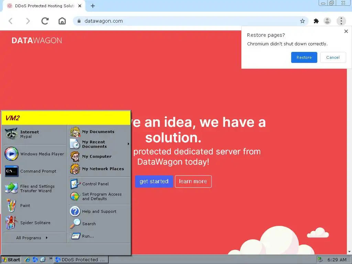Click the DATAWAGON logo
352x264 pixels.
click(37, 41)
